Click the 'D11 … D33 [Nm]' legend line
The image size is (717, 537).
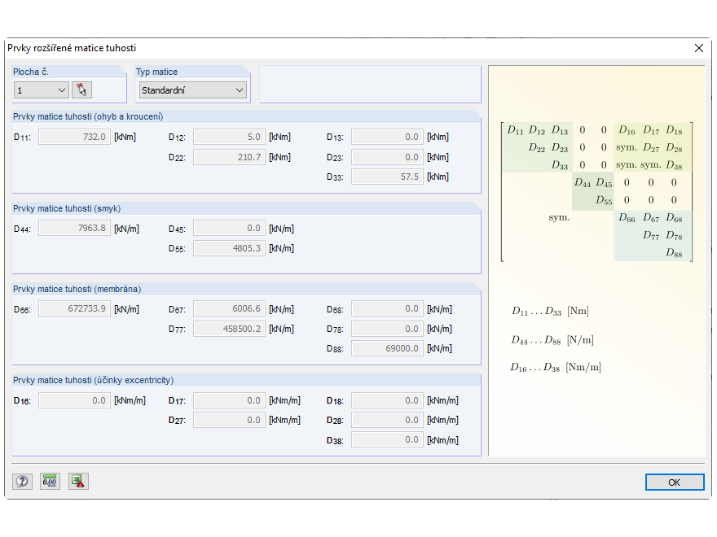pyautogui.click(x=550, y=311)
